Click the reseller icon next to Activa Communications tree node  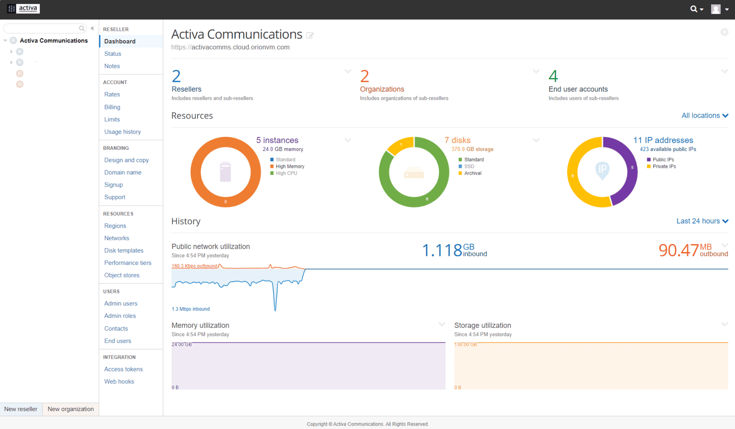pos(13,40)
